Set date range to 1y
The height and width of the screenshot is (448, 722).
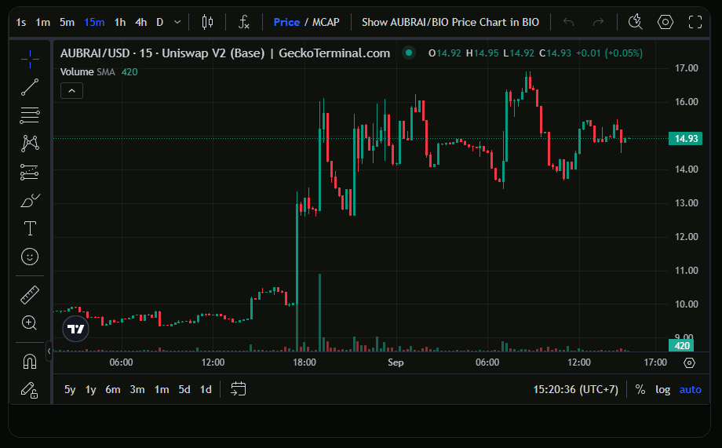pyautogui.click(x=91, y=389)
